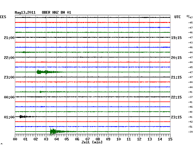Click the 'UTC' column header
This screenshot has height=147, width=194.
pyautogui.click(x=177, y=17)
